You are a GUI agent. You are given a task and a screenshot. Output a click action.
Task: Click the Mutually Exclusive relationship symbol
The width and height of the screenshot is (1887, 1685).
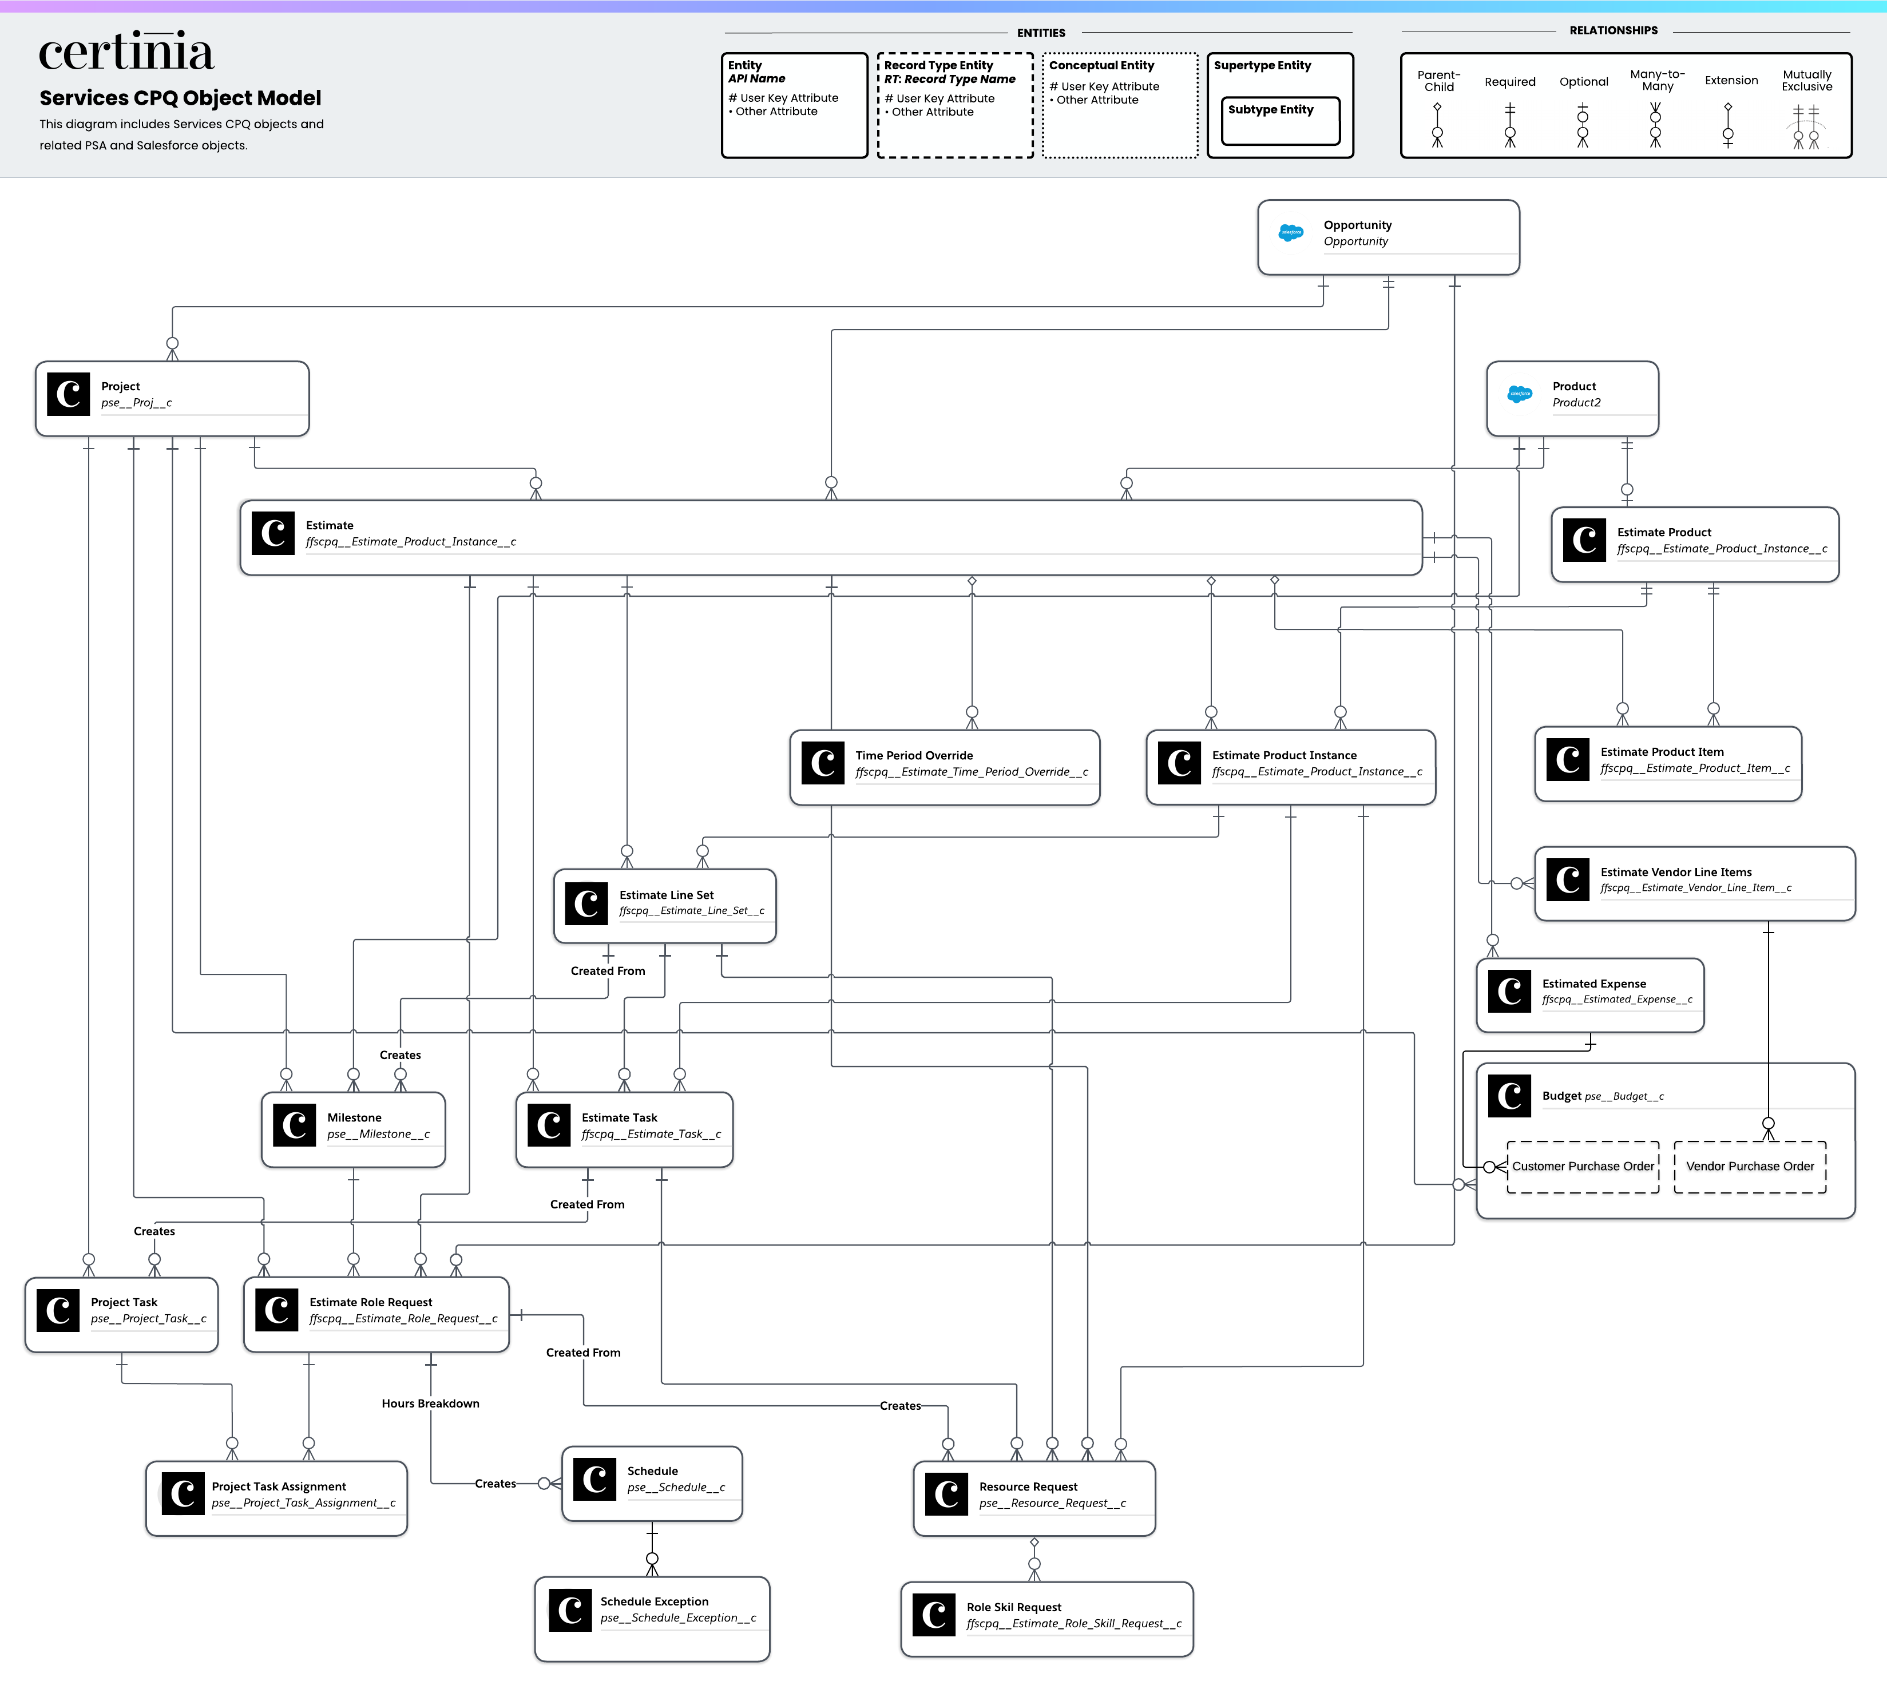coord(1806,127)
